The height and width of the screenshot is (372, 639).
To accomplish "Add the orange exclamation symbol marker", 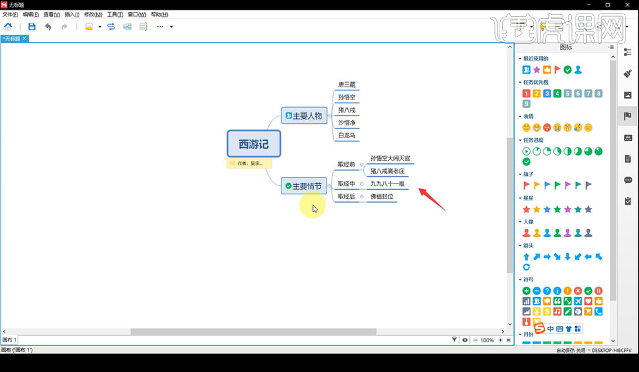I will tap(568, 291).
